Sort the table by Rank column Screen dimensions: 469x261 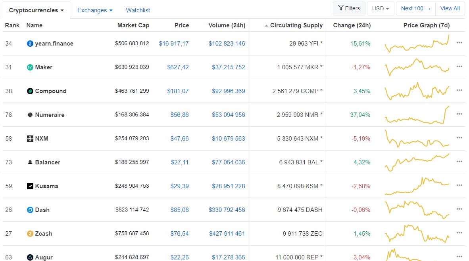click(12, 25)
